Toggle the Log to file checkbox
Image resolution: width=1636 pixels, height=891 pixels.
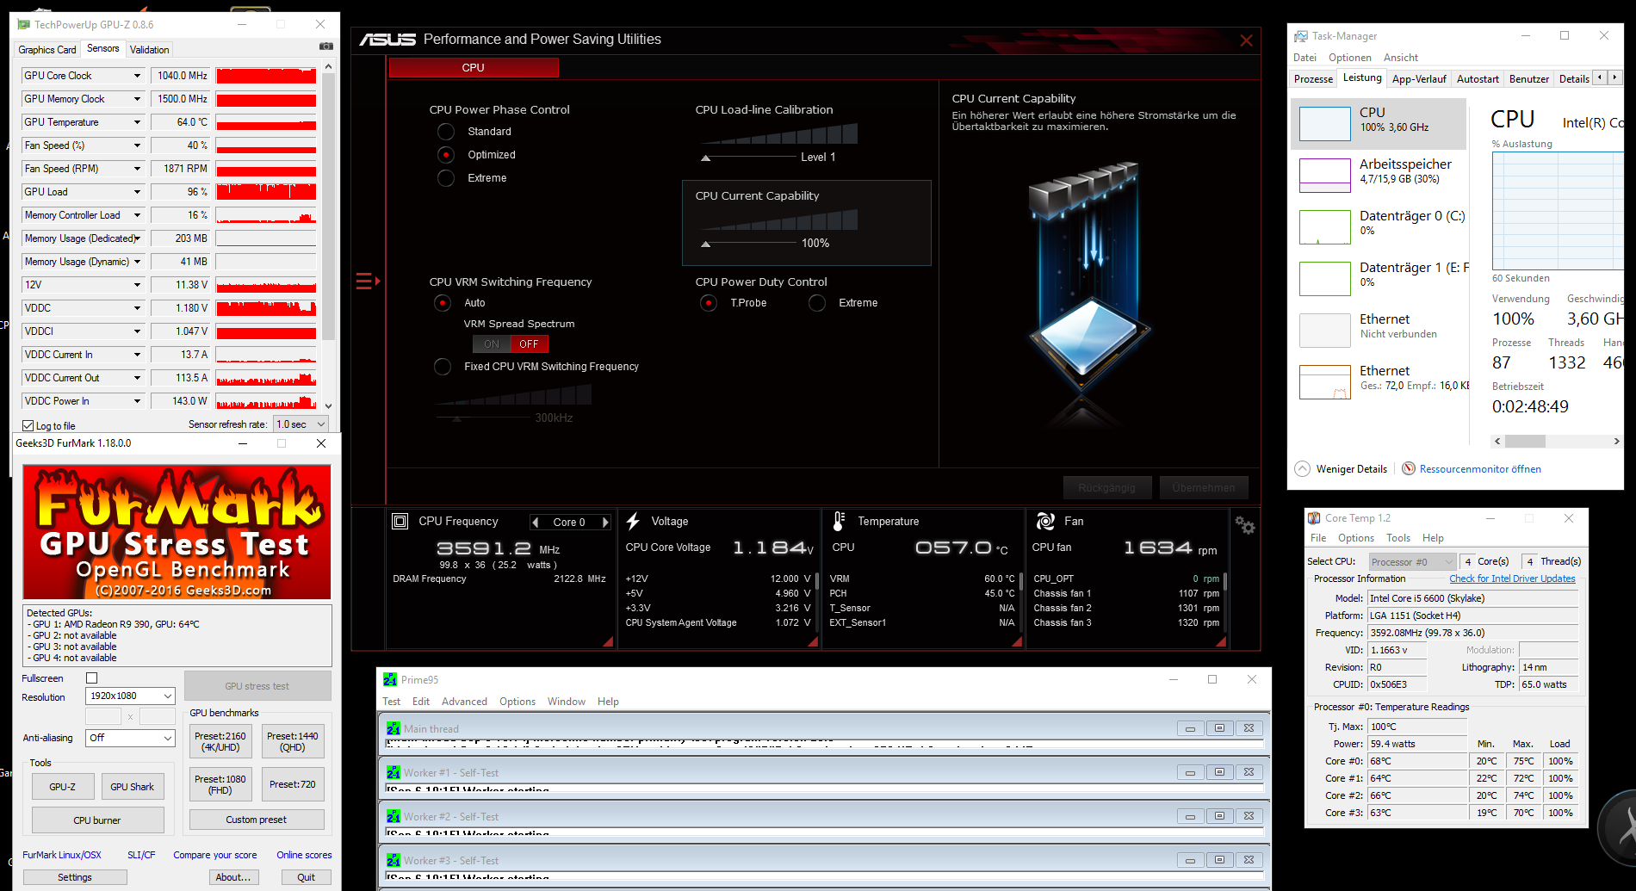click(28, 426)
